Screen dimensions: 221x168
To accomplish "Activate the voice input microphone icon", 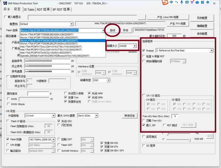I will click(182, 3).
